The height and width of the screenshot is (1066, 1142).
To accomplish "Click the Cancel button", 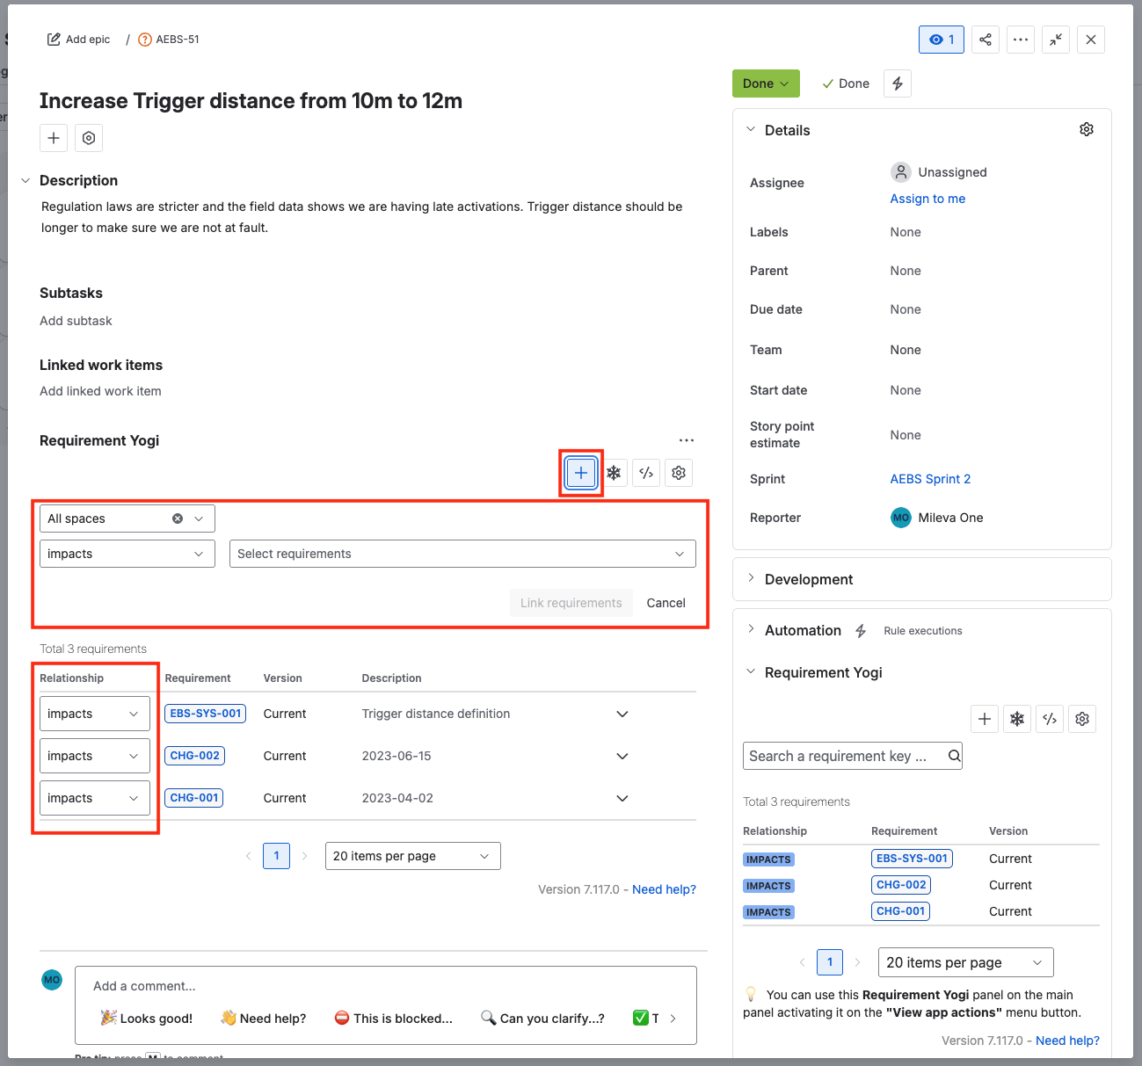I will [x=666, y=603].
